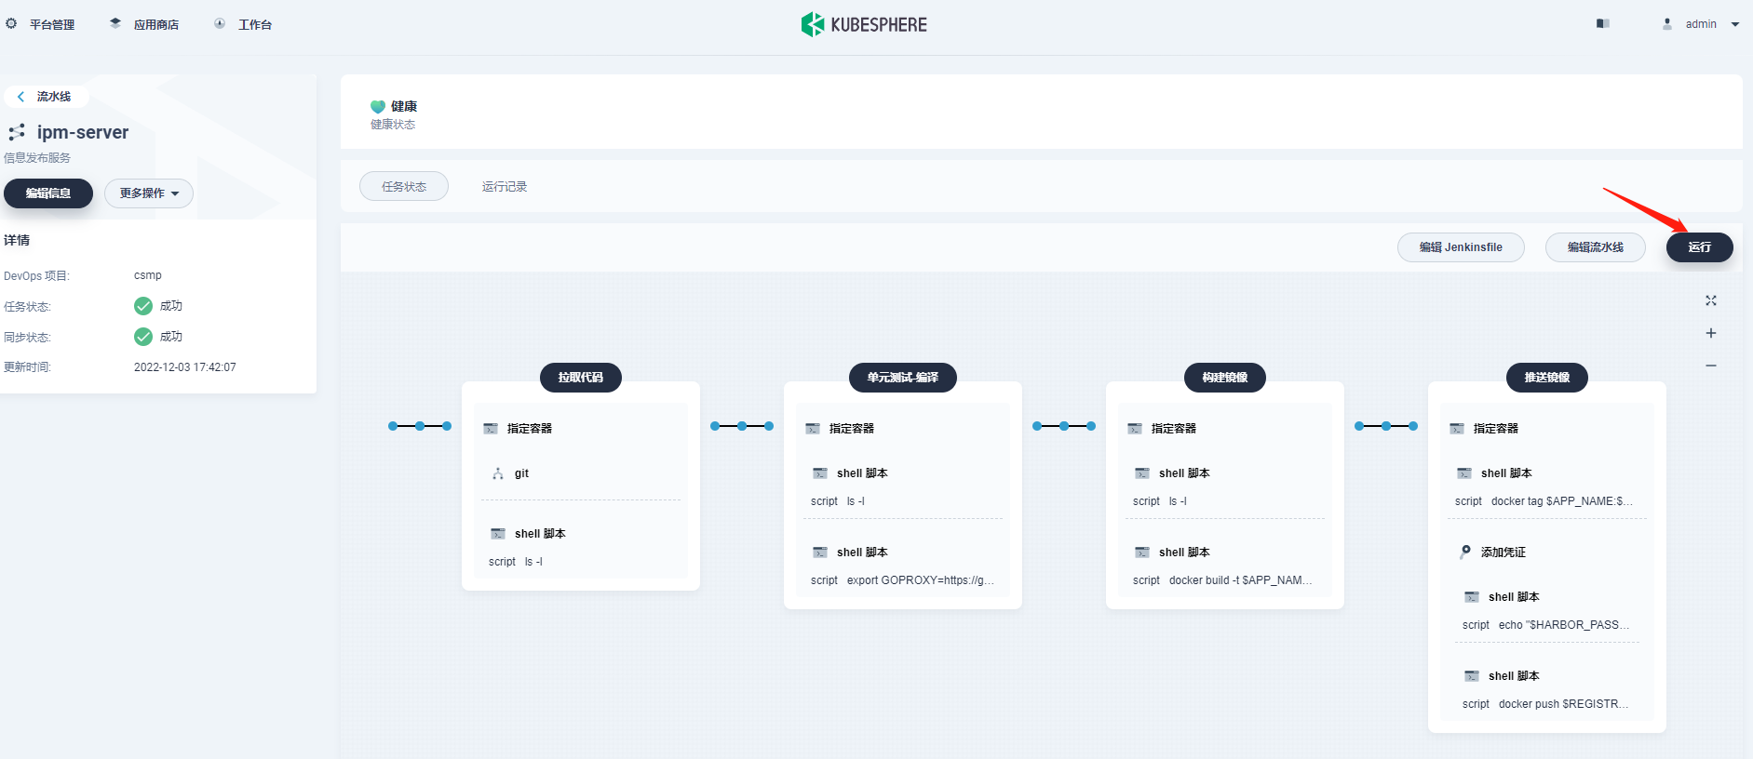Screen dimensions: 1753x759
Task: Zoom out pipeline with minus icon
Action: (x=1711, y=366)
